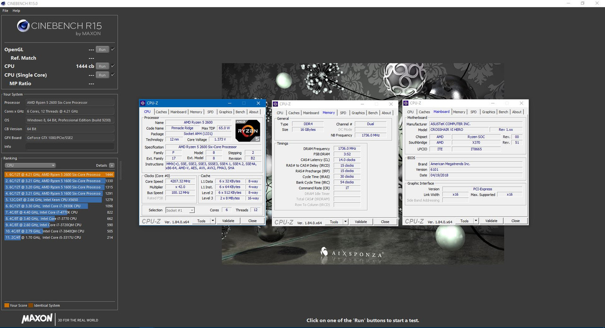Toggle the OpenGL test checkbox
This screenshot has width=605, height=328.
tap(113, 49)
